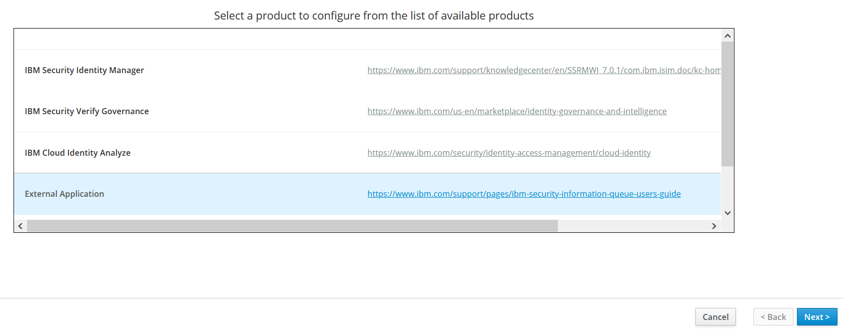Choose IBM Cloud Identity Analyze from list
This screenshot has width=844, height=334.
tap(78, 153)
